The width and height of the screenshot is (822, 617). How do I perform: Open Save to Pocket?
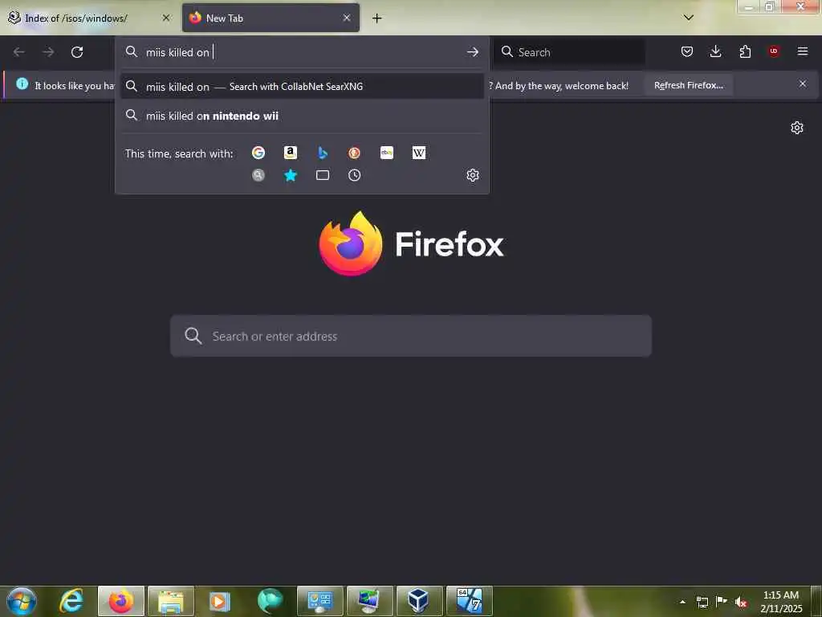pyautogui.click(x=687, y=51)
